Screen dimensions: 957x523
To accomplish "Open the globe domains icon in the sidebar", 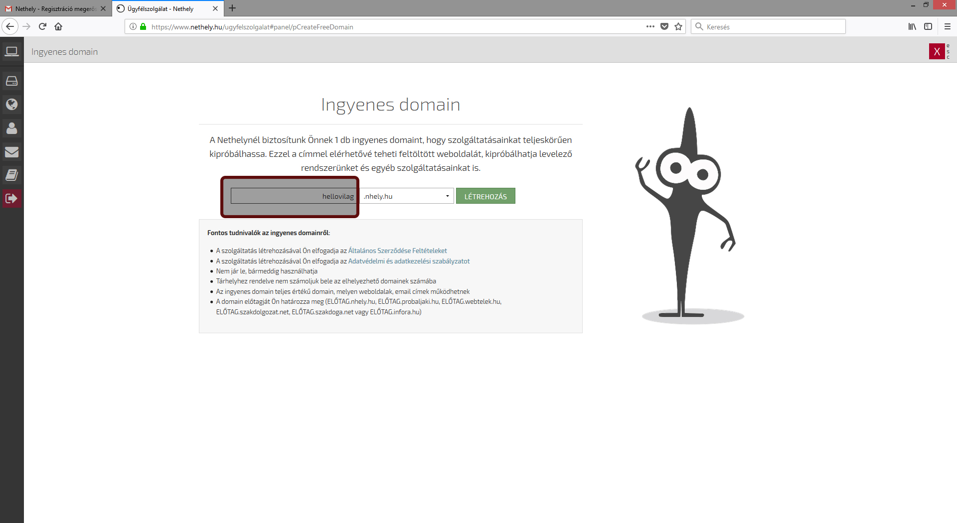I will point(11,104).
